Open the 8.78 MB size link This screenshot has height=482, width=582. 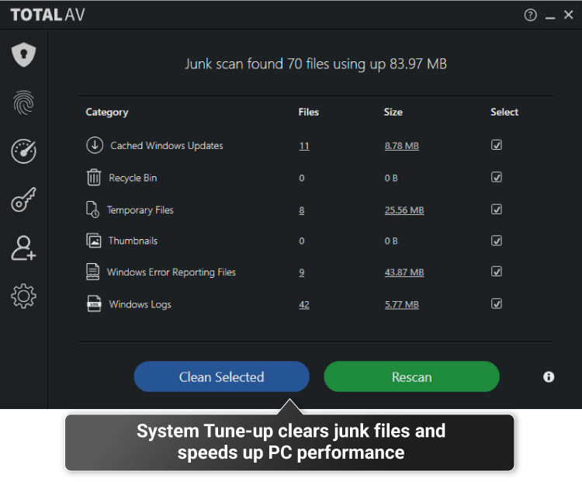[402, 146]
